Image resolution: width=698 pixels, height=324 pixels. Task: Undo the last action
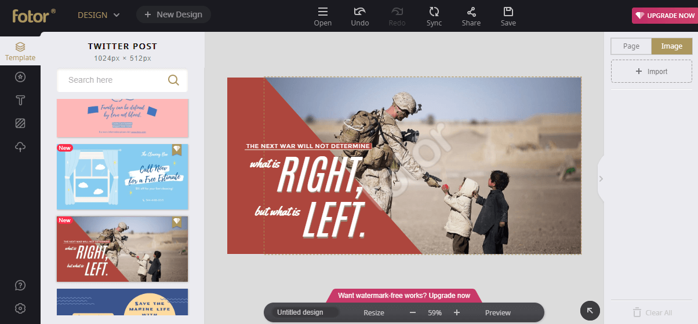point(360,17)
